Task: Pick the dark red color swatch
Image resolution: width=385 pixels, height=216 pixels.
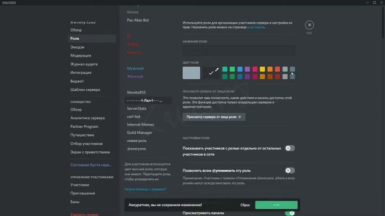Action: tap(277, 77)
